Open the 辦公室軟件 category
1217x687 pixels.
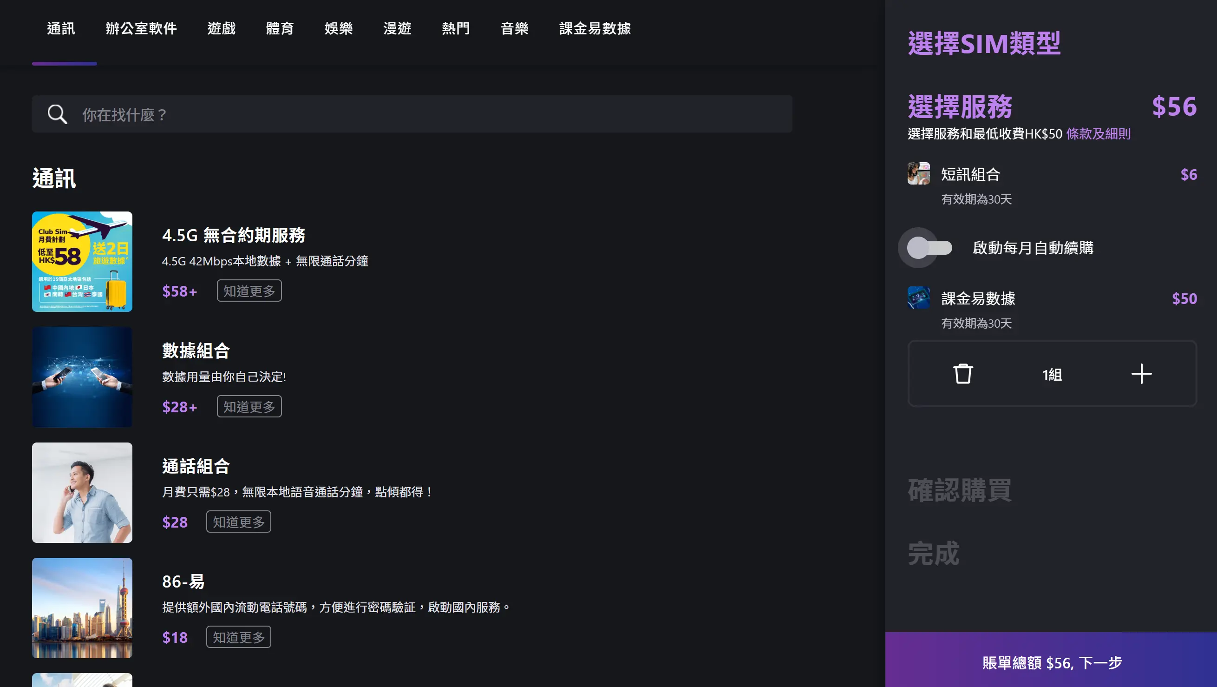pyautogui.click(x=141, y=28)
